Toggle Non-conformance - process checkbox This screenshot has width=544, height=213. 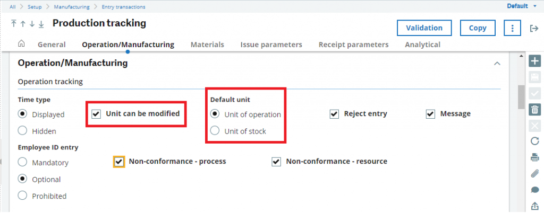pos(119,162)
